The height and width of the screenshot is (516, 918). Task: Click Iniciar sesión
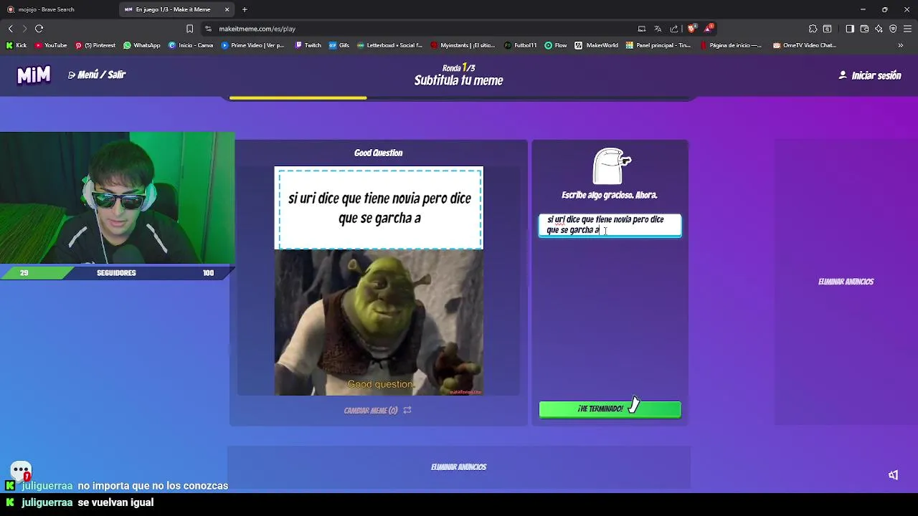pyautogui.click(x=870, y=75)
